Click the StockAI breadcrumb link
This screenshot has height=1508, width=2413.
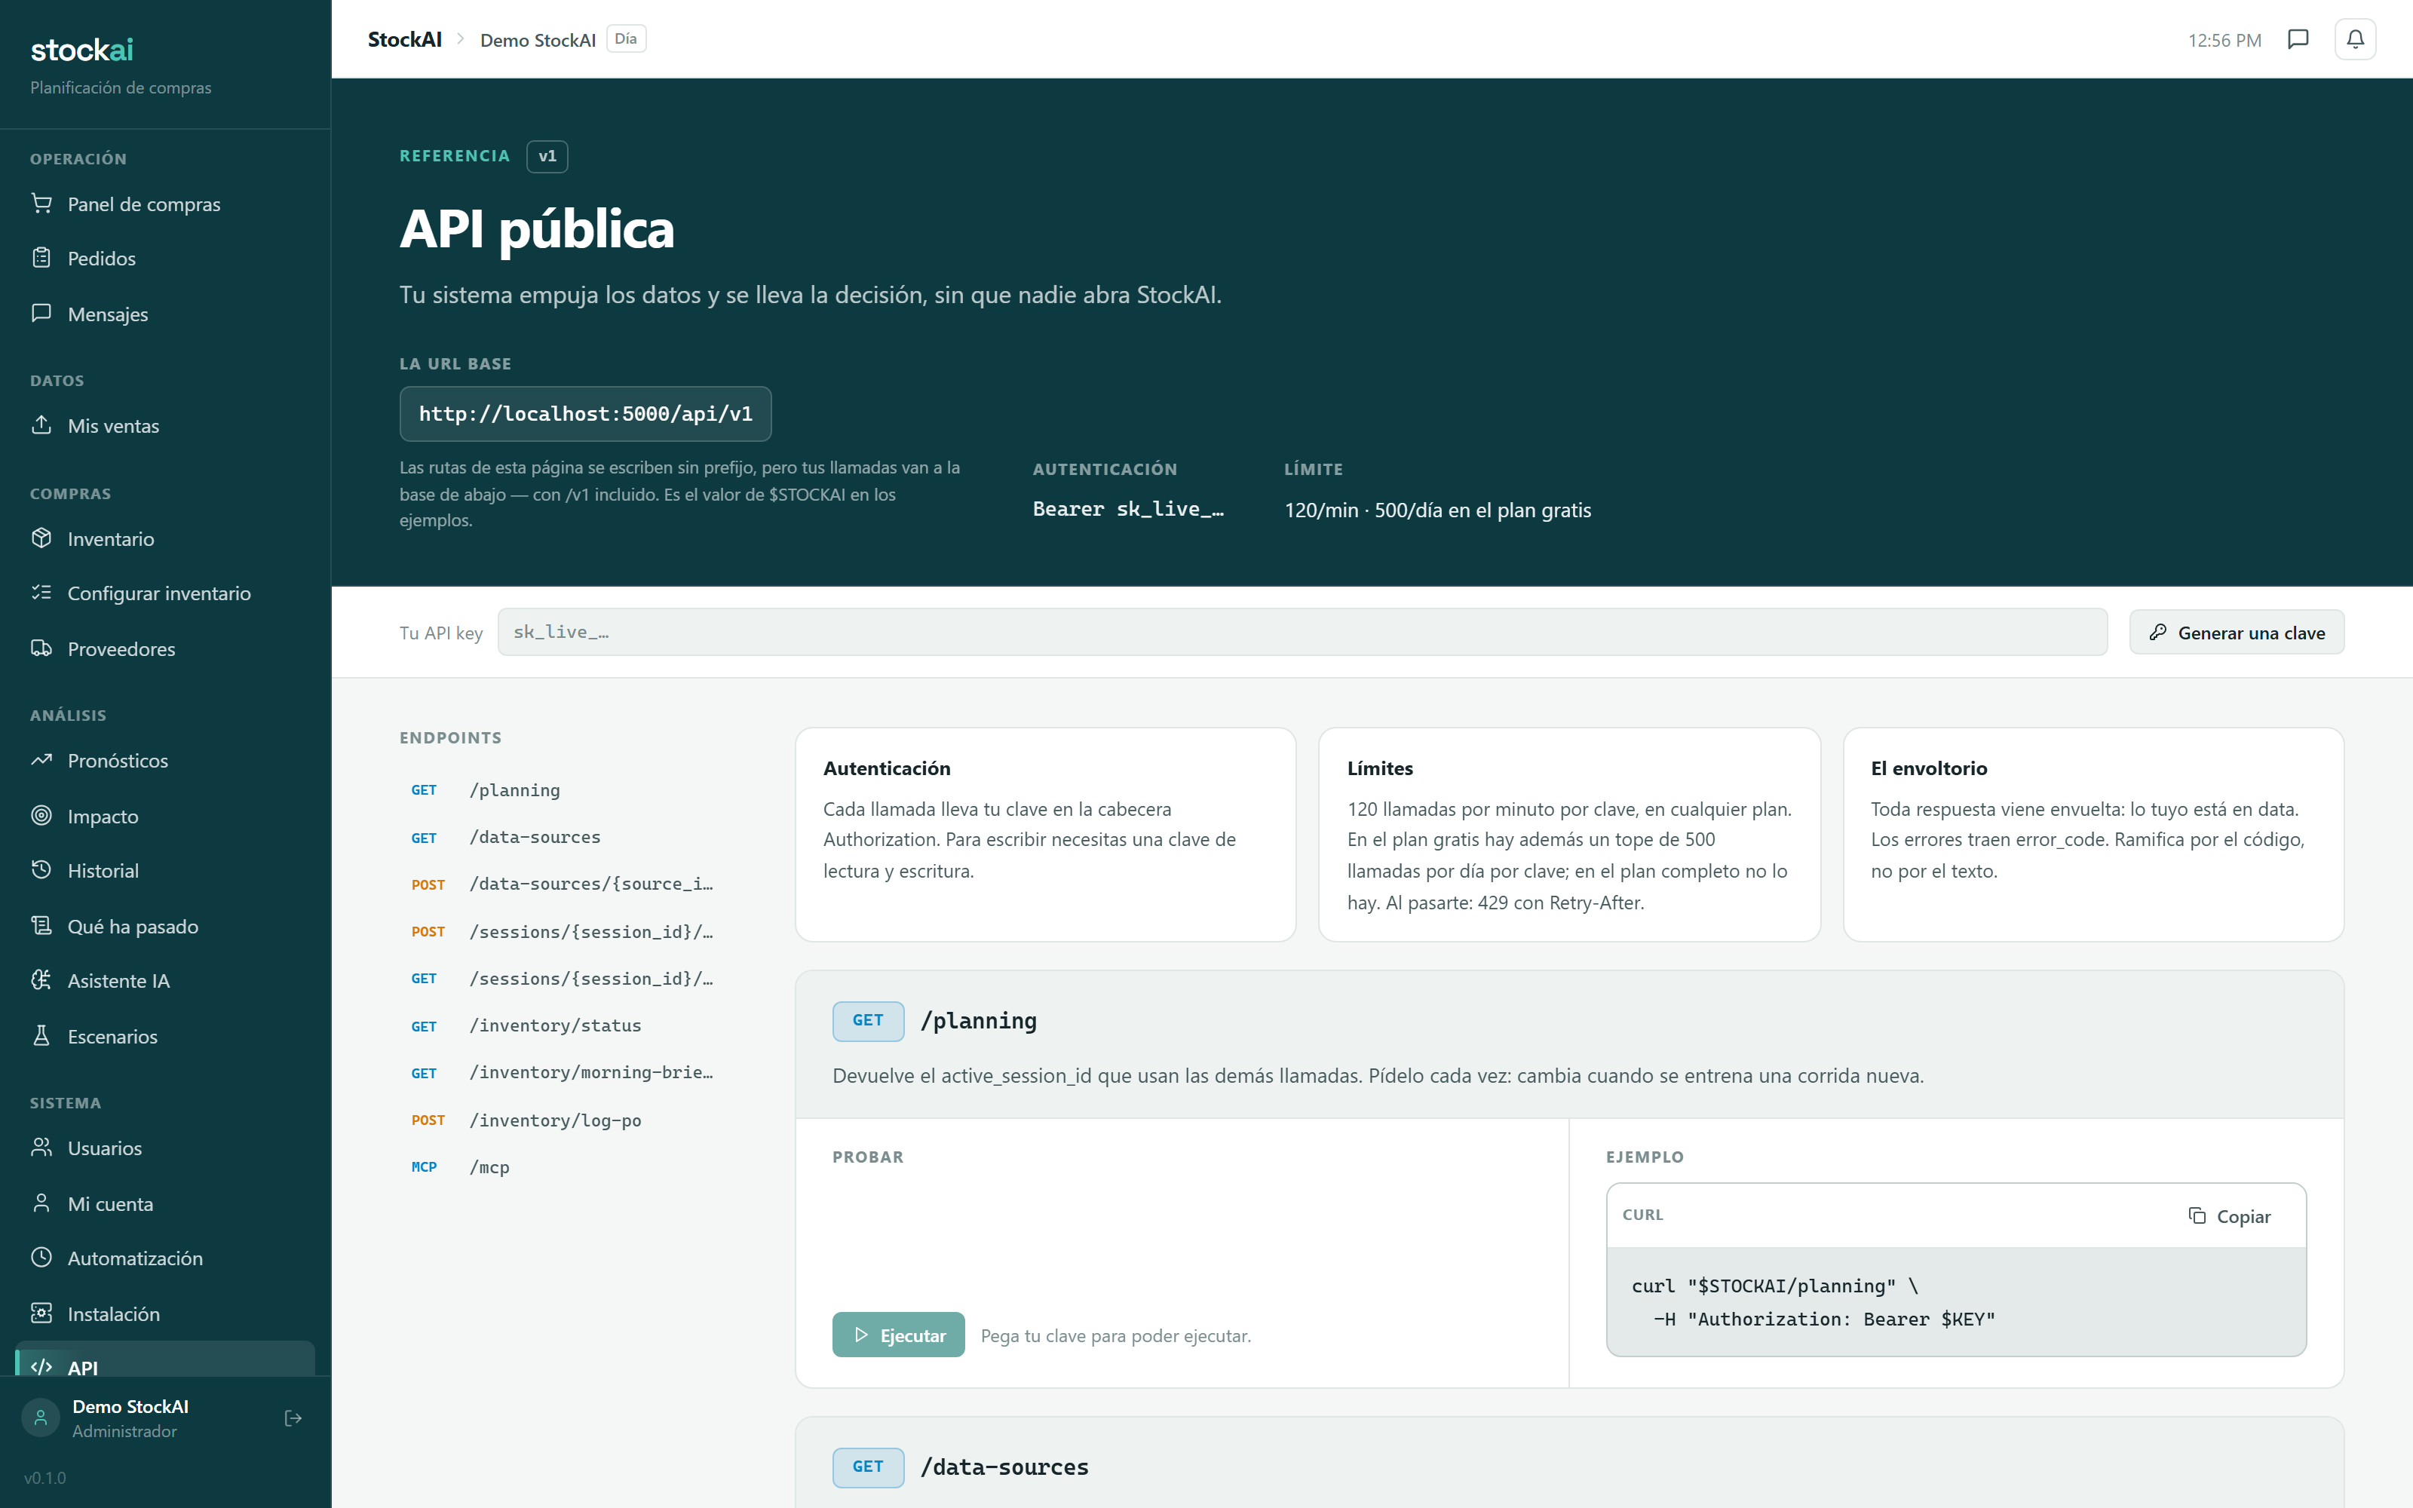pyautogui.click(x=405, y=39)
